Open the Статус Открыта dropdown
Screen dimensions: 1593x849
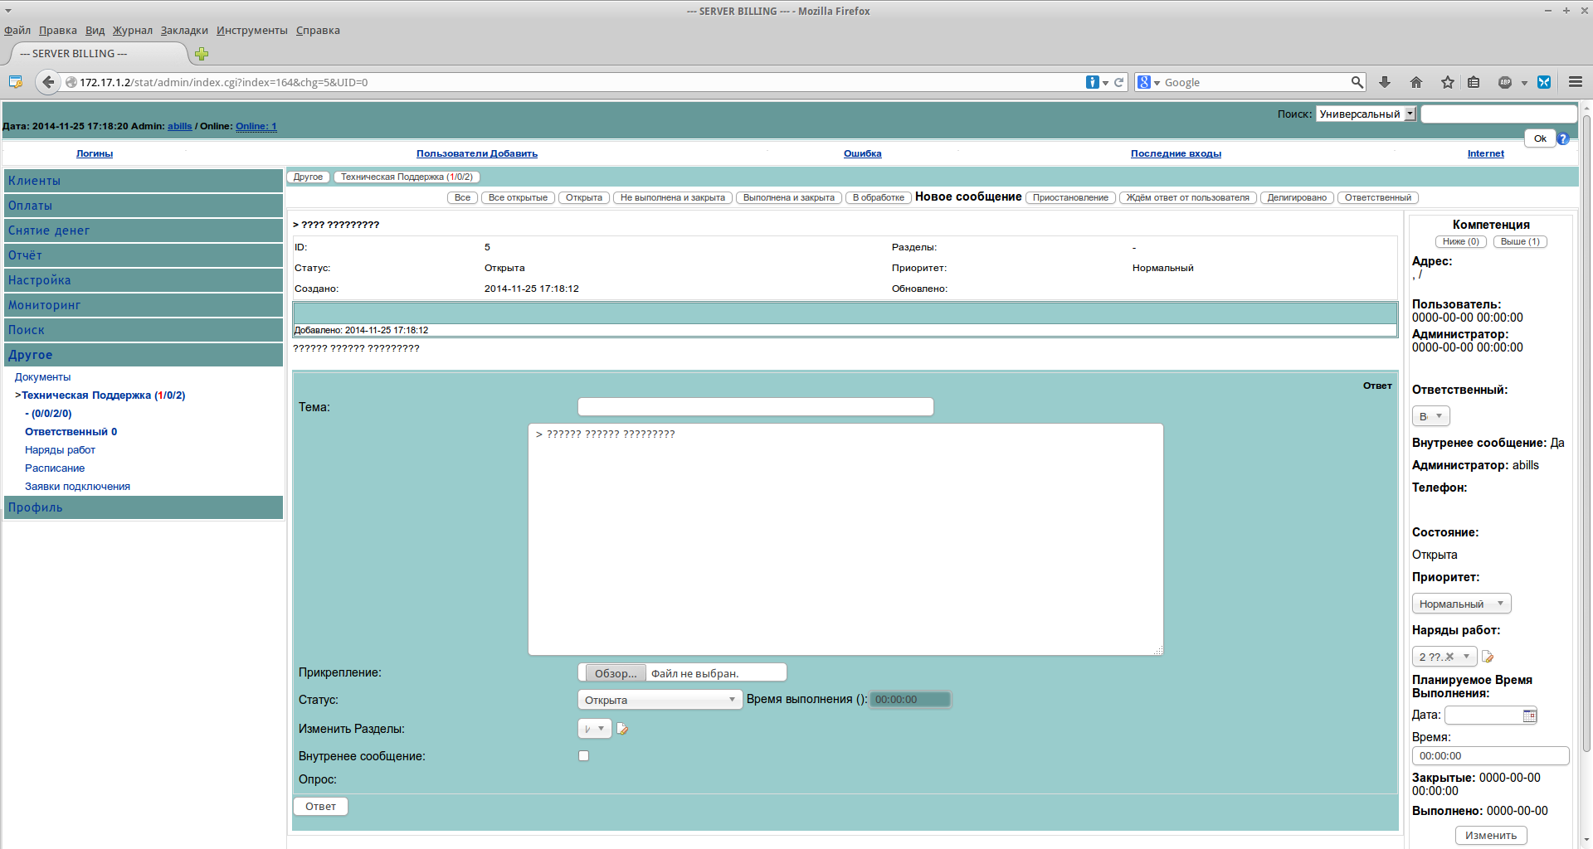click(x=660, y=700)
